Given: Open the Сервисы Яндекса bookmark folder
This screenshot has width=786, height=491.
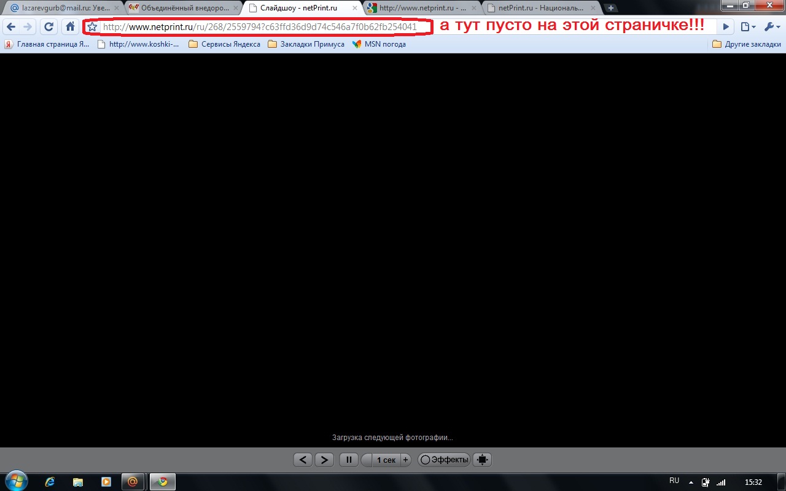Looking at the screenshot, I should tap(224, 44).
